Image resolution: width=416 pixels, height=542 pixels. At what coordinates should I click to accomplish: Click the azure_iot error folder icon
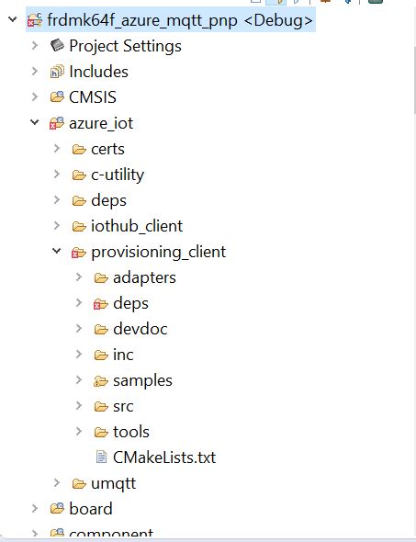[x=57, y=123]
